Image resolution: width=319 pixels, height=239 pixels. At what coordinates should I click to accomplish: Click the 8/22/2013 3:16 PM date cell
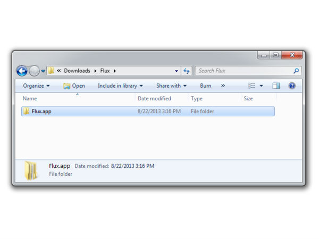(159, 112)
